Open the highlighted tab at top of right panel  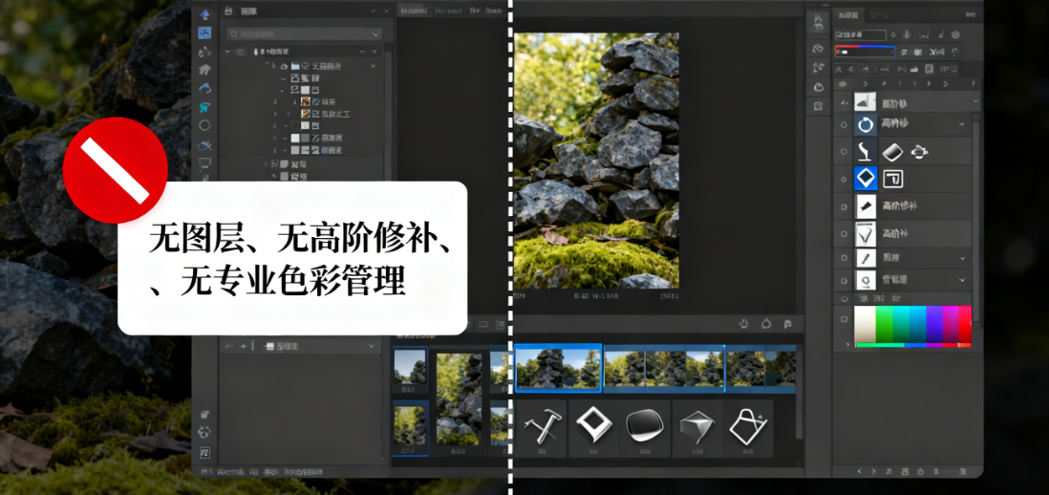point(848,14)
